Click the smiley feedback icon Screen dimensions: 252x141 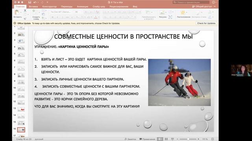(214, 2)
